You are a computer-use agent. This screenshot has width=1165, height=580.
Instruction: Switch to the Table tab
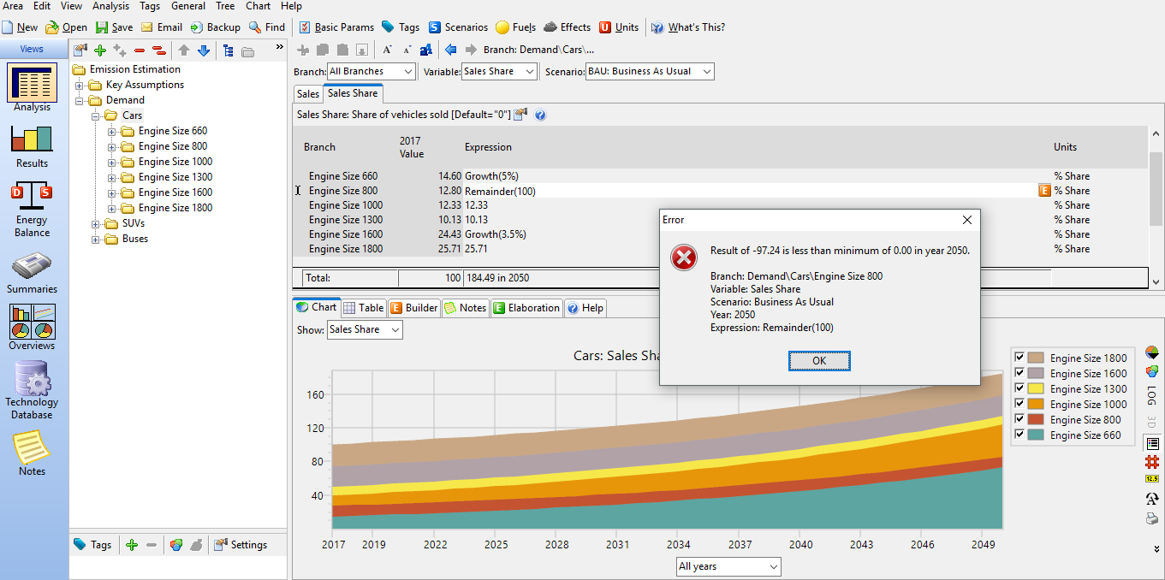[363, 308]
